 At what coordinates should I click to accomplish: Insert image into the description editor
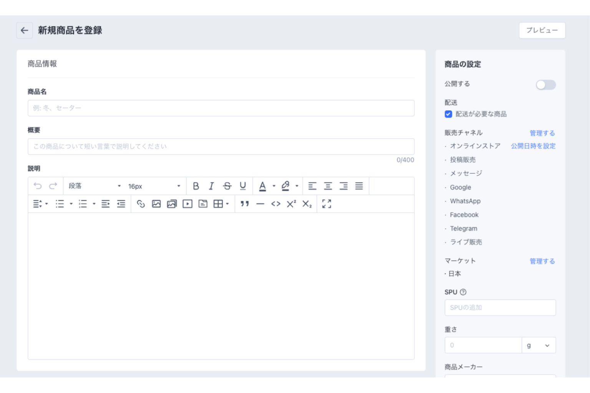(156, 204)
